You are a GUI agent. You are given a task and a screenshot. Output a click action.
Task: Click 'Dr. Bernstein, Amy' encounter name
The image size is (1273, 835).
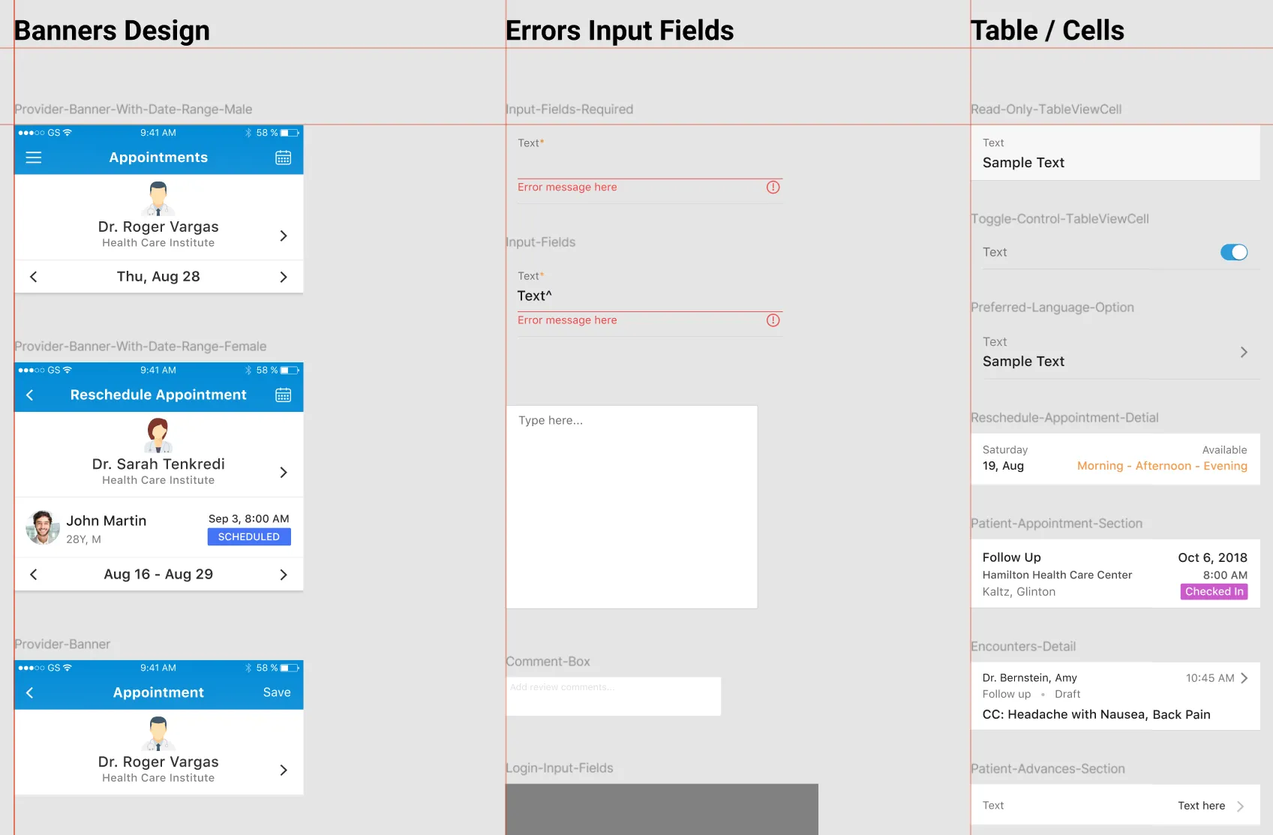[1030, 678]
